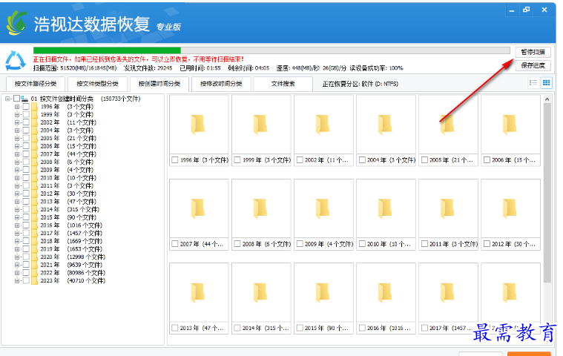Check the root 按文件创建时间分类 checkbox
The width and height of the screenshot is (563, 356).
click(16, 99)
